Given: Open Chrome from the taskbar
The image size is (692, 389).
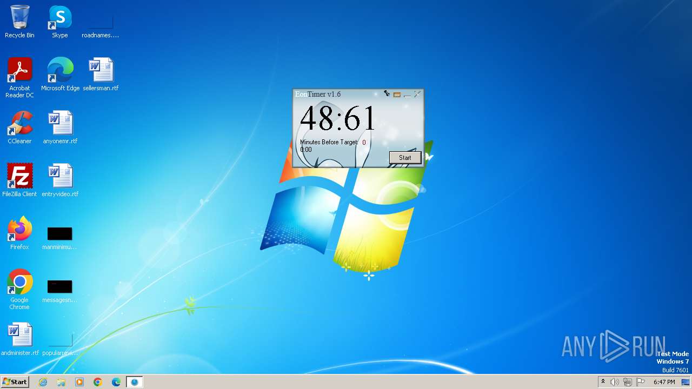Looking at the screenshot, I should point(98,382).
